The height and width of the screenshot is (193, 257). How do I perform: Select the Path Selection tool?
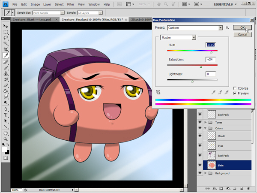tap(6, 121)
